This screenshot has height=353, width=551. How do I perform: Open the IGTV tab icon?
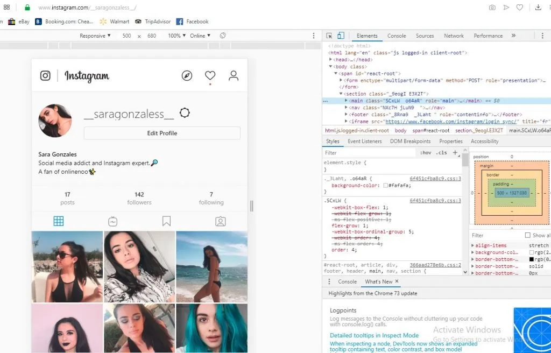coord(113,222)
